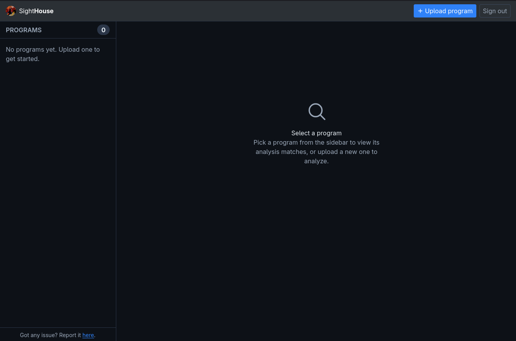
Task: Click the Upload program button
Action: pos(445,11)
